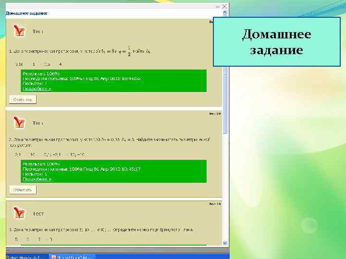Click the scrollbar up arrow
Image resolution: width=346 pixels, height=259 pixels.
225,12
